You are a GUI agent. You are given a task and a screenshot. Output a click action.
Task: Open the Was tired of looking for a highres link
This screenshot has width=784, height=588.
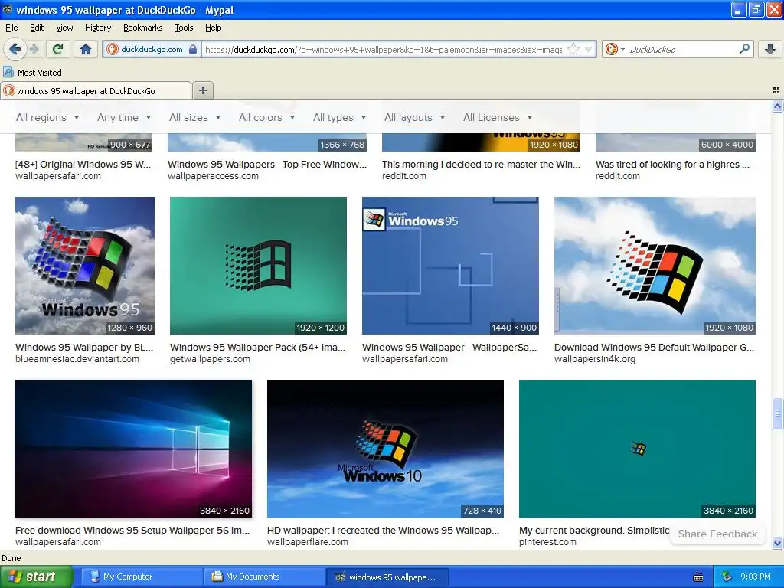(x=672, y=164)
